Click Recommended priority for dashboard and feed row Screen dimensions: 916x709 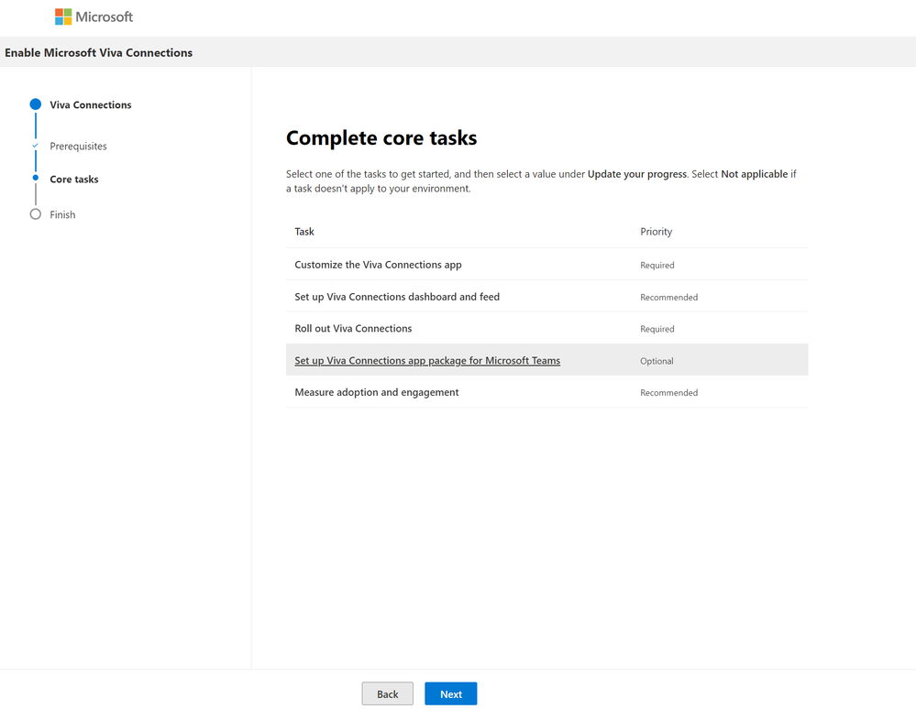[x=668, y=297]
